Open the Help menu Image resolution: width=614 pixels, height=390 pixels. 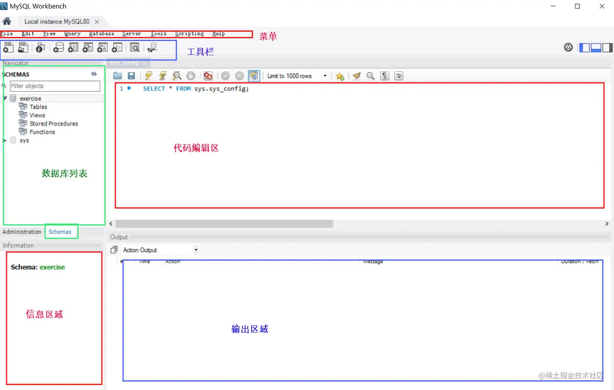point(218,34)
